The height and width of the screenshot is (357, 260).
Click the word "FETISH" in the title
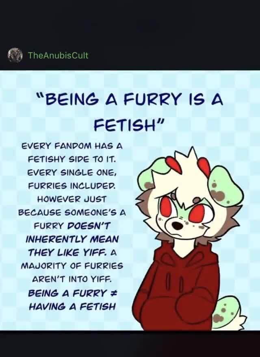pos(128,125)
